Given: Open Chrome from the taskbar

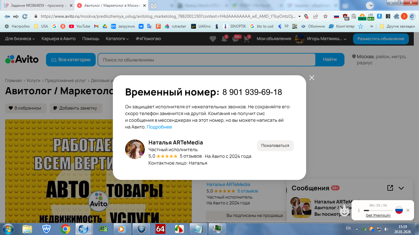Looking at the screenshot, I should point(65,229).
